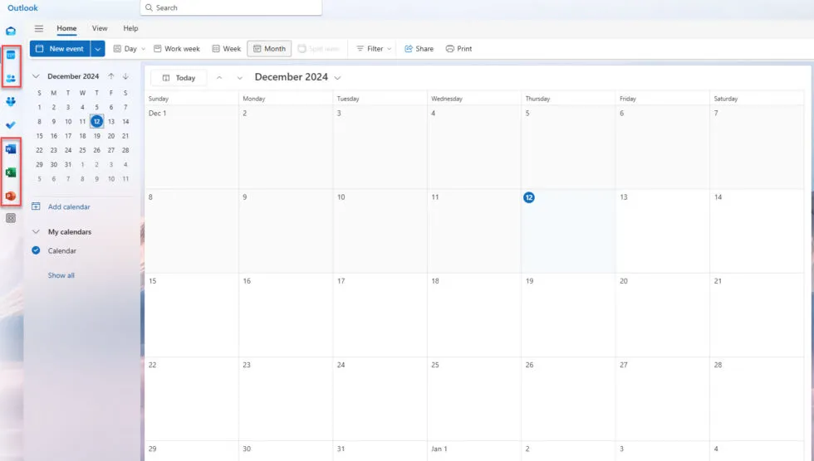Toggle the hamburger navigation pane button
Screen dimensions: 814x461
click(x=39, y=28)
